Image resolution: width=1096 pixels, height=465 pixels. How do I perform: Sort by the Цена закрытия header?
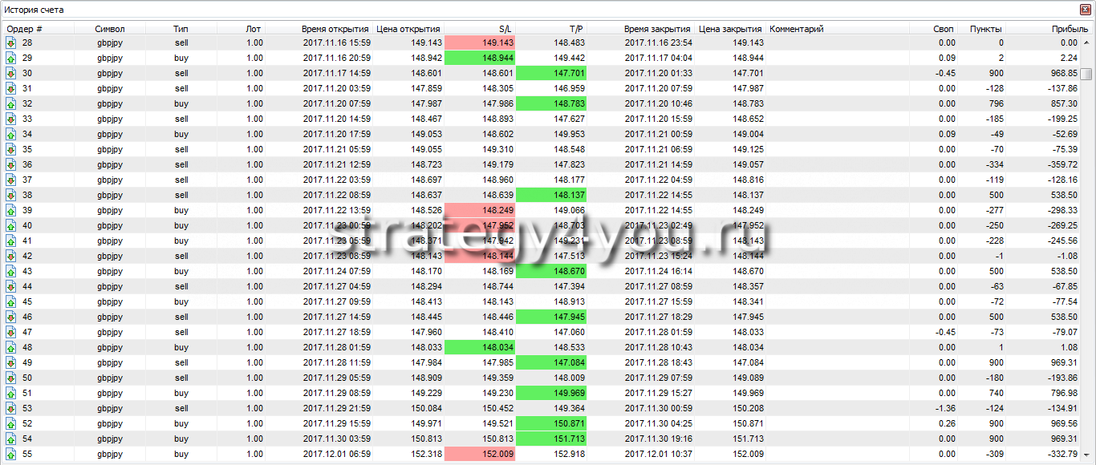pos(730,29)
